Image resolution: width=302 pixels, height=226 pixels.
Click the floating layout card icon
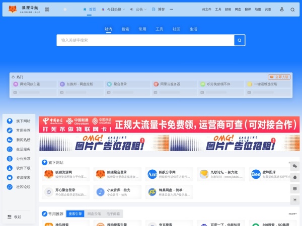294,188
